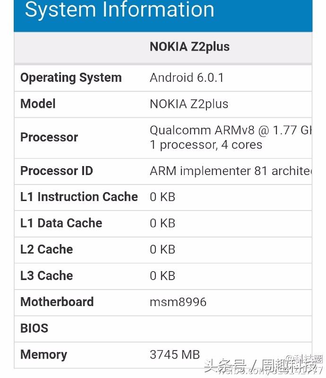Select the 0 KB value for L1 Data Cache
The height and width of the screenshot is (378, 326).
[163, 223]
